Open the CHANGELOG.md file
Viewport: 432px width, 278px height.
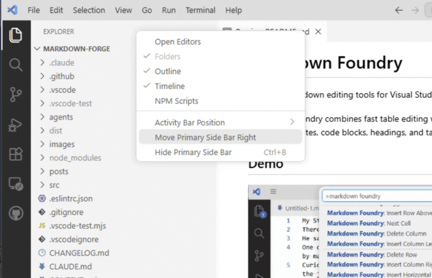point(79,253)
